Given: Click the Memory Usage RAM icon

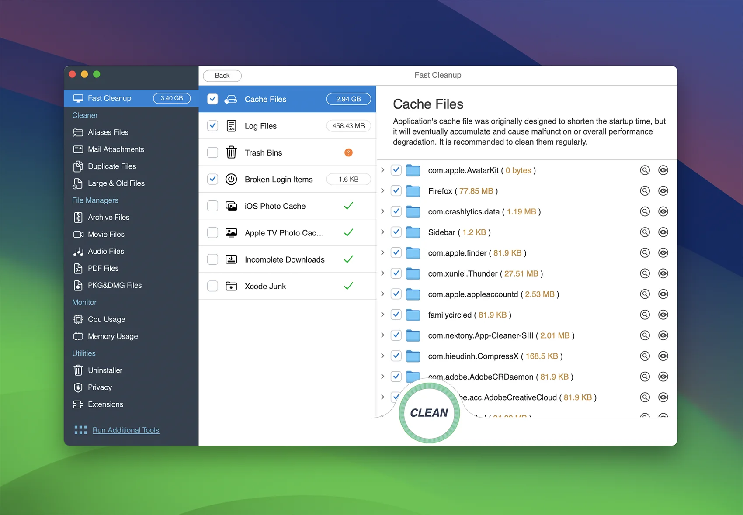Looking at the screenshot, I should pyautogui.click(x=78, y=337).
